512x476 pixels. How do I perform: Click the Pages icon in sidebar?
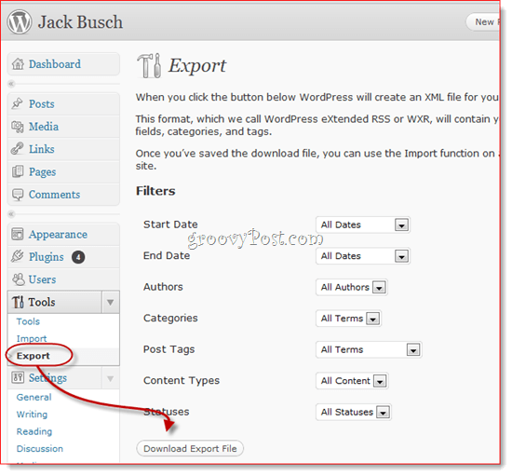point(18,171)
